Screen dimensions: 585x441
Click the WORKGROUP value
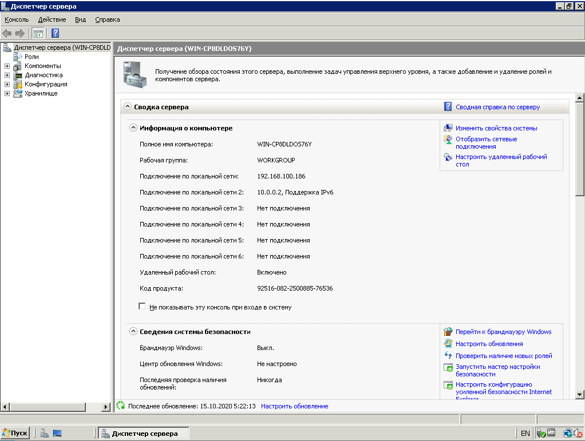coord(276,160)
